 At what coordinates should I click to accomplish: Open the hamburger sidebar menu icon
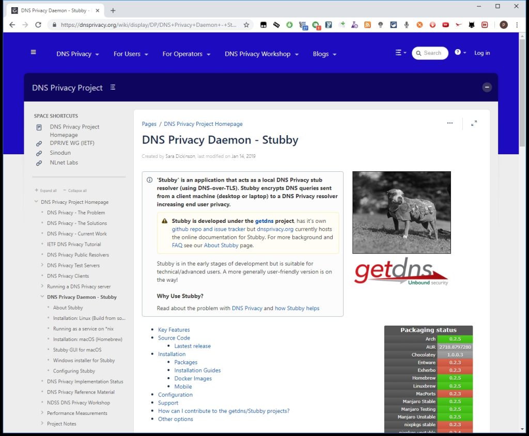tap(34, 52)
